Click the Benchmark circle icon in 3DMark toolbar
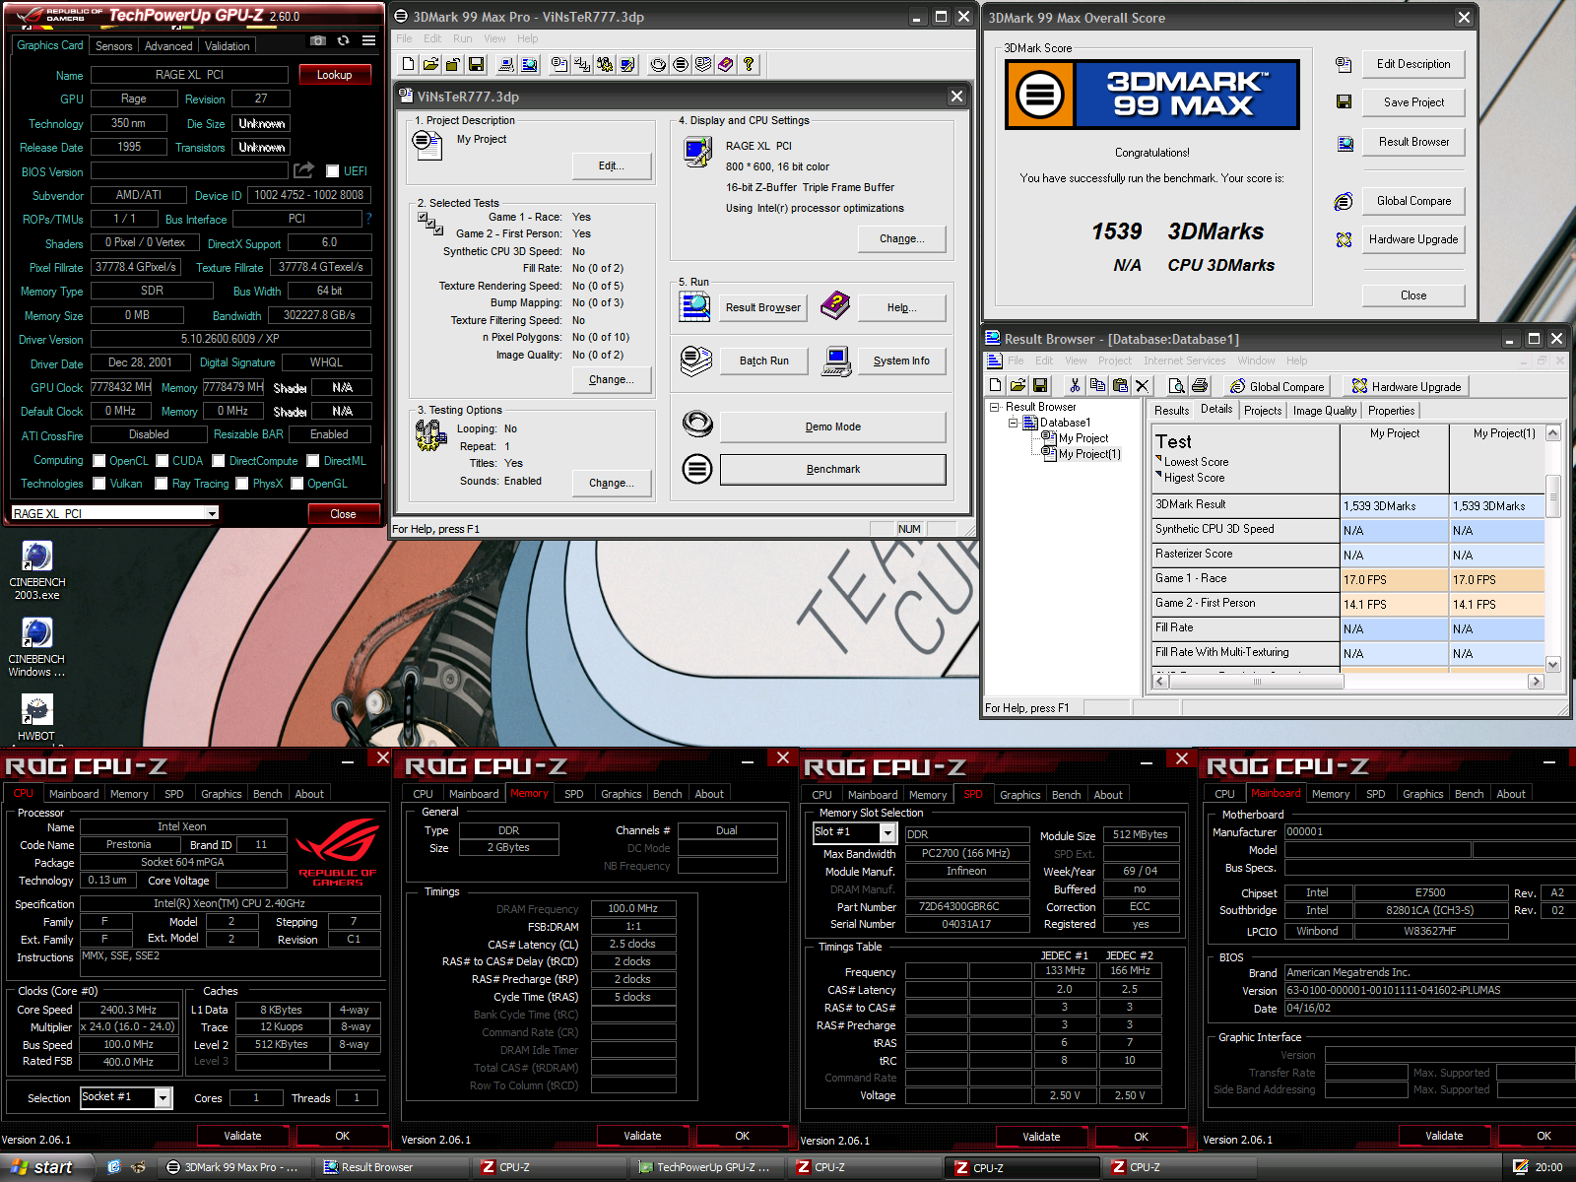This screenshot has height=1182, width=1576. tap(680, 64)
